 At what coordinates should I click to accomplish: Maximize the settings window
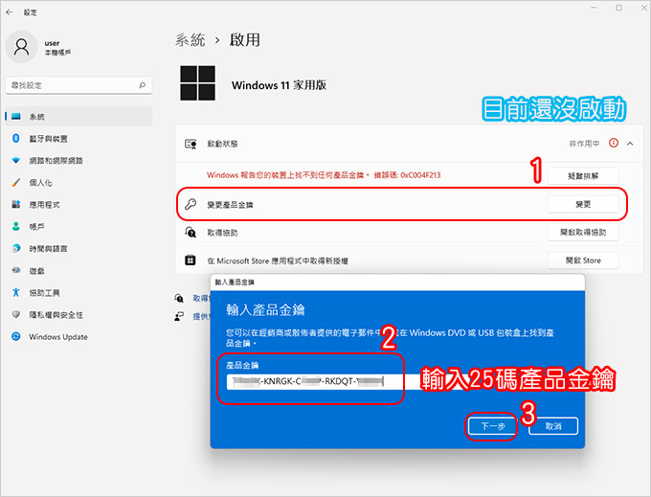pyautogui.click(x=619, y=8)
